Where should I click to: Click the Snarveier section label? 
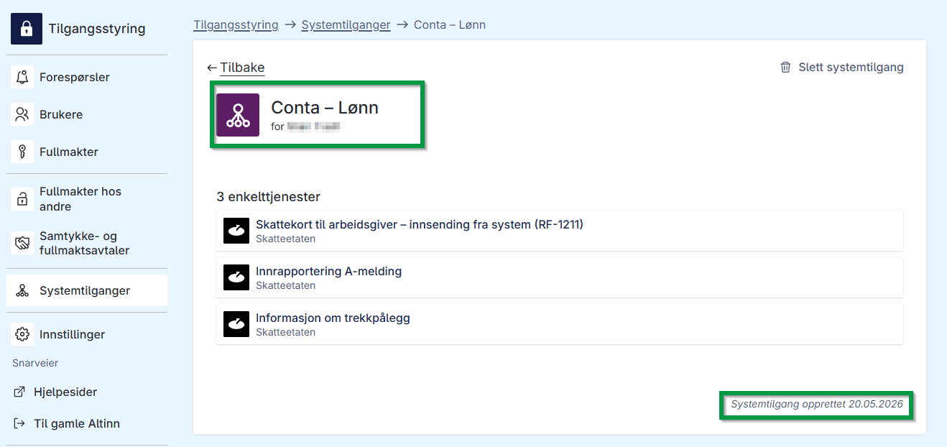[35, 363]
